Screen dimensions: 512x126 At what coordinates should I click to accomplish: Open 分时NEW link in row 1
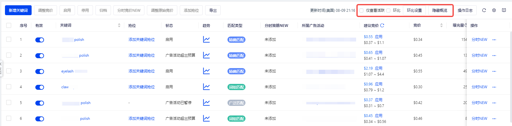[479, 40]
